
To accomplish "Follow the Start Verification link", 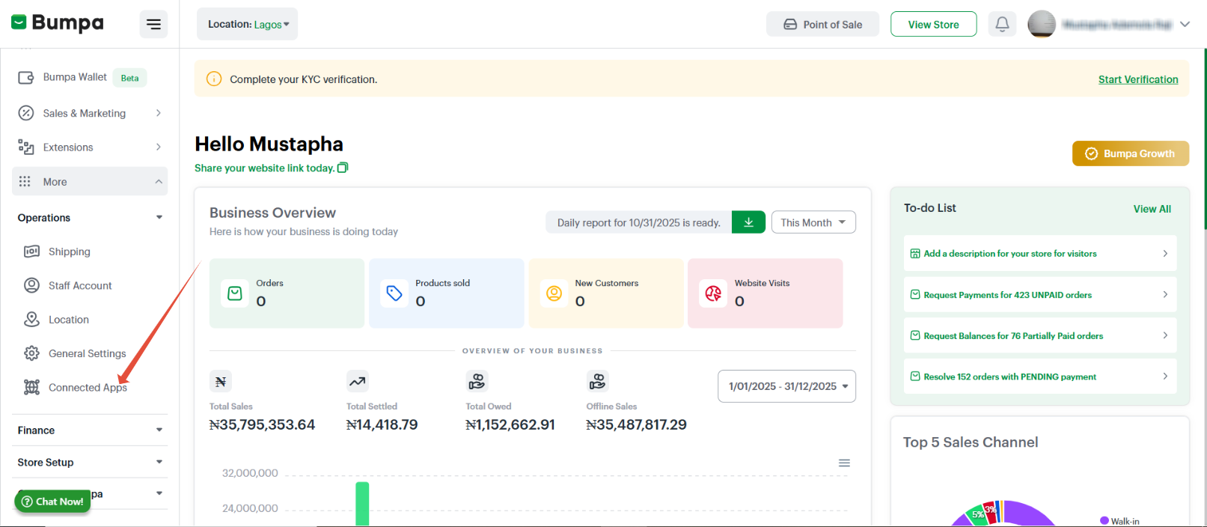I will click(x=1138, y=79).
